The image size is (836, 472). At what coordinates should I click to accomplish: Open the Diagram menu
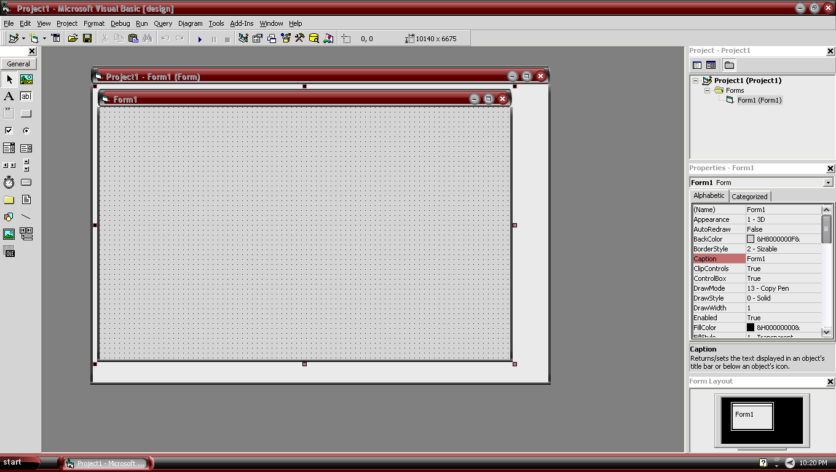190,23
